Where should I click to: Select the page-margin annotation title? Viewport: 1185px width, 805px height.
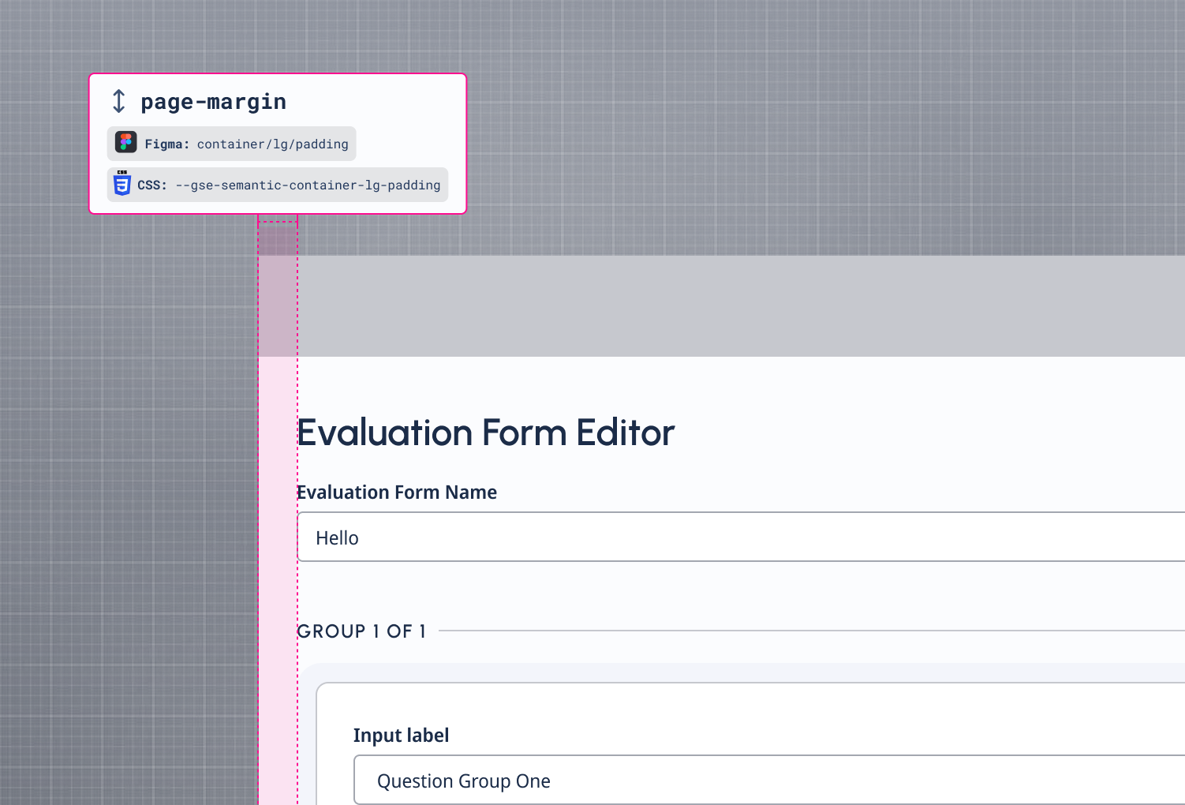click(x=213, y=102)
